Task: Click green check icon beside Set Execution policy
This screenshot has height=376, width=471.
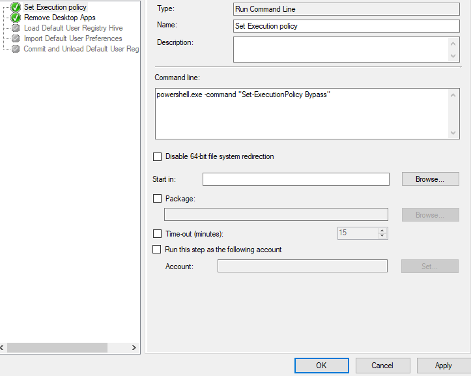Action: pyautogui.click(x=16, y=7)
